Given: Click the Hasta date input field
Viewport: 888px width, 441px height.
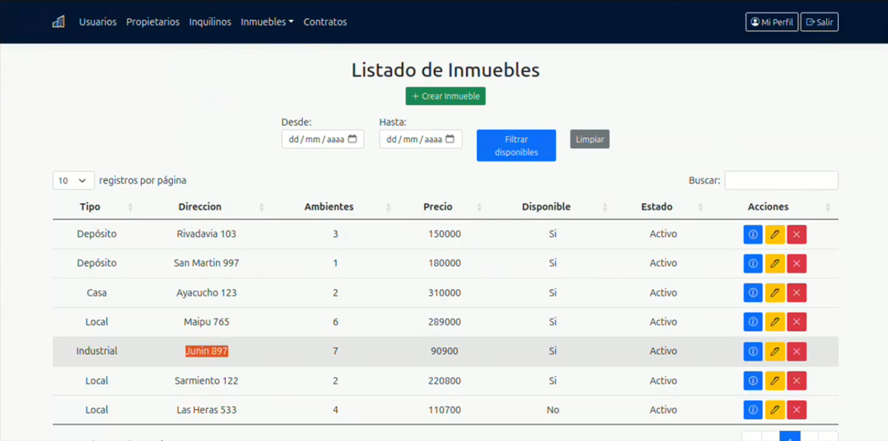Looking at the screenshot, I should tap(421, 139).
